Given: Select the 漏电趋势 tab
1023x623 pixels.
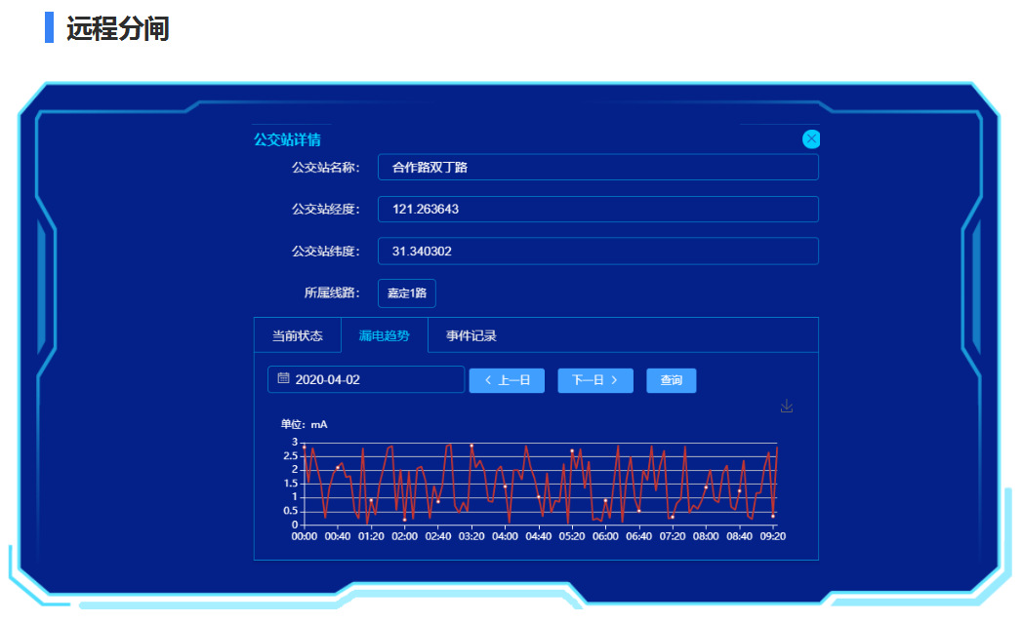Looking at the screenshot, I should [384, 335].
